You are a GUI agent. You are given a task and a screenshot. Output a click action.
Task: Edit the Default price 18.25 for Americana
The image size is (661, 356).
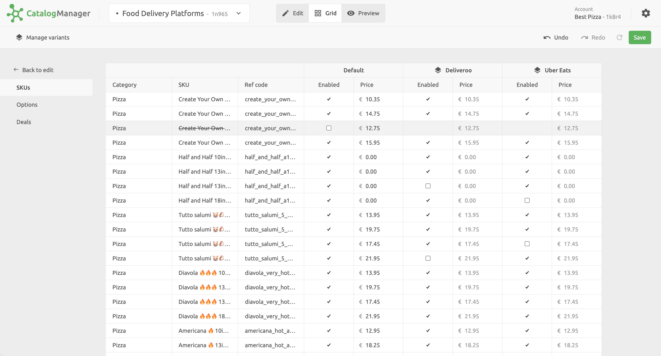tap(378, 345)
